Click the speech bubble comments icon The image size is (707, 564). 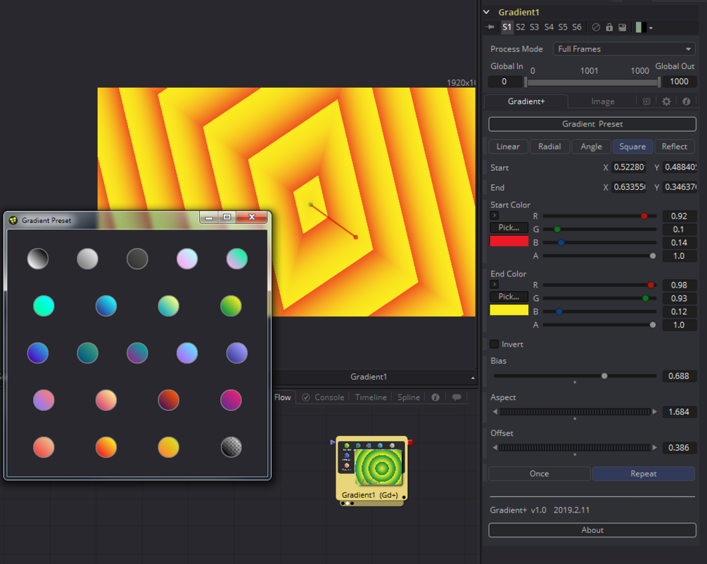457,397
